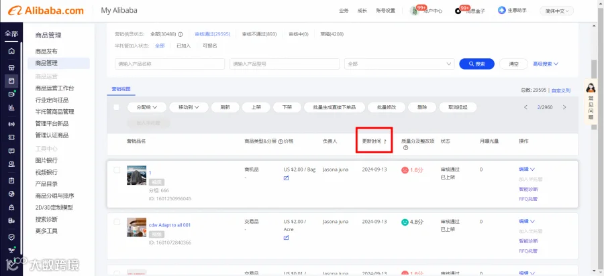The image size is (604, 276).
Task: Toggle the select-all checkbox in the toolbar
Action: click(116, 107)
